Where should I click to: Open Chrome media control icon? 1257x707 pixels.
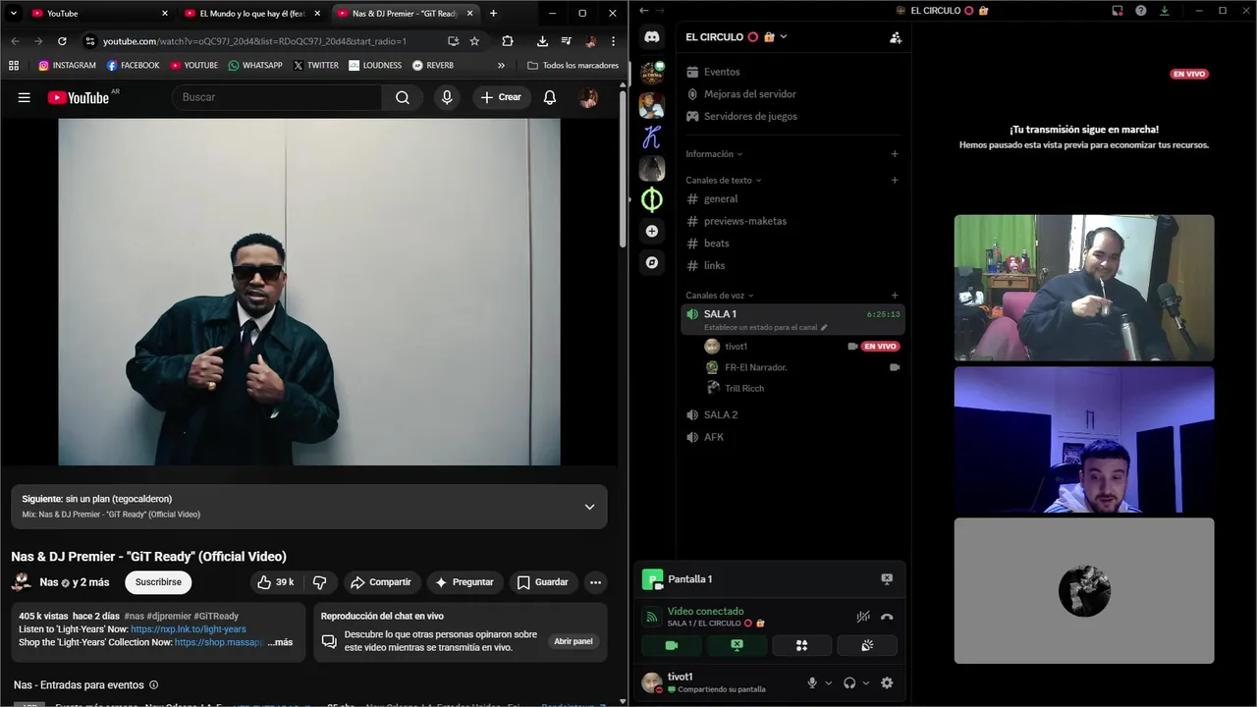click(567, 41)
